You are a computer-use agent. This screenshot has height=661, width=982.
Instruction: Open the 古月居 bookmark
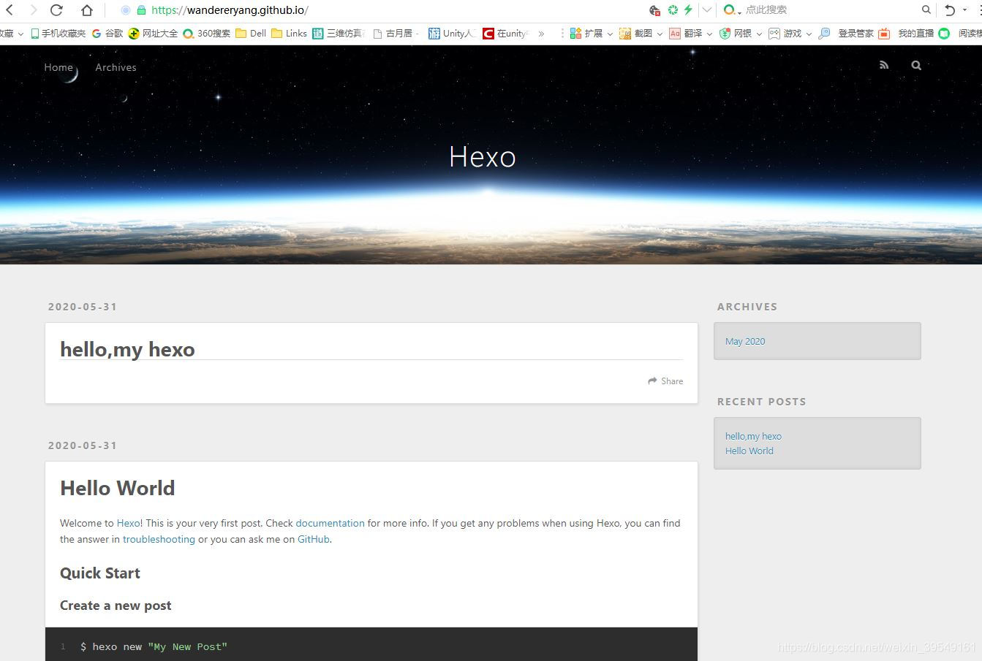393,34
